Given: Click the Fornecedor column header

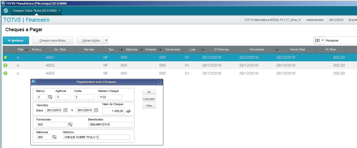Looking at the screenshot, I should [x=171, y=49].
